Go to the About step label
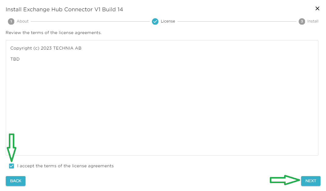Viewport: 326px width, 191px height. pyautogui.click(x=22, y=21)
